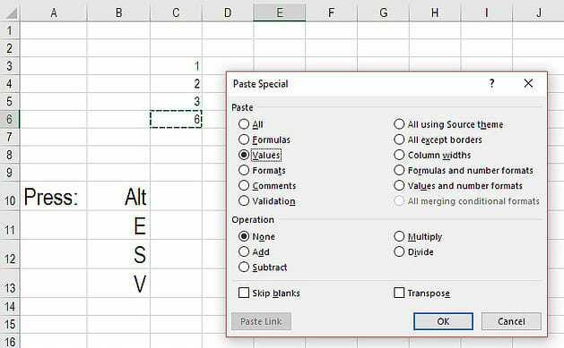The image size is (564, 348).
Task: Select column G header
Action: pos(384,13)
